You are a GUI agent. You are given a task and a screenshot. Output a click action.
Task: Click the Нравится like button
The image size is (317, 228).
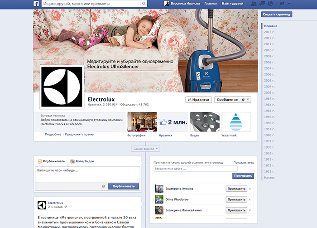click(198, 100)
